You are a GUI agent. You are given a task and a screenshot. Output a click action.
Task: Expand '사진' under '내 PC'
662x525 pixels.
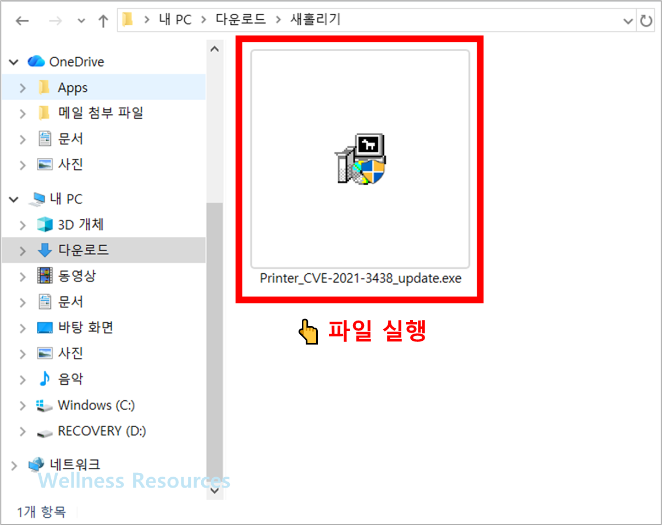click(23, 353)
